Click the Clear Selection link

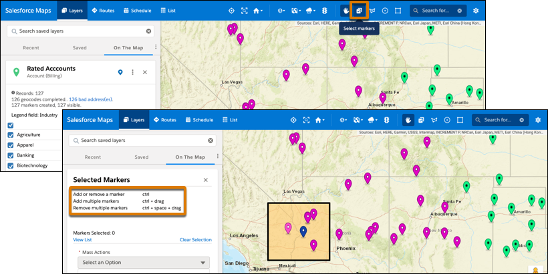point(196,240)
